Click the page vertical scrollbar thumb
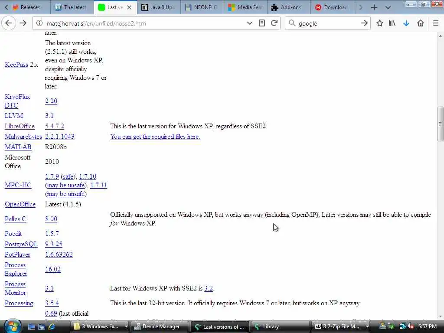Image resolution: width=444 pixels, height=333 pixels. tap(440, 124)
